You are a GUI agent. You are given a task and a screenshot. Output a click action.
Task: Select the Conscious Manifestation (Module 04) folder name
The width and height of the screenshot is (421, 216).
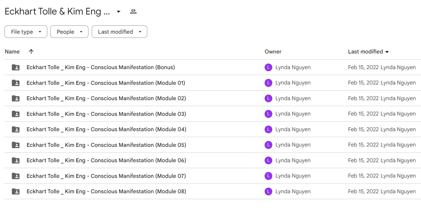106,129
